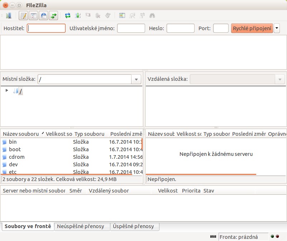
Task: Sort files by the Velikost souboru column
Action: pos(57,134)
